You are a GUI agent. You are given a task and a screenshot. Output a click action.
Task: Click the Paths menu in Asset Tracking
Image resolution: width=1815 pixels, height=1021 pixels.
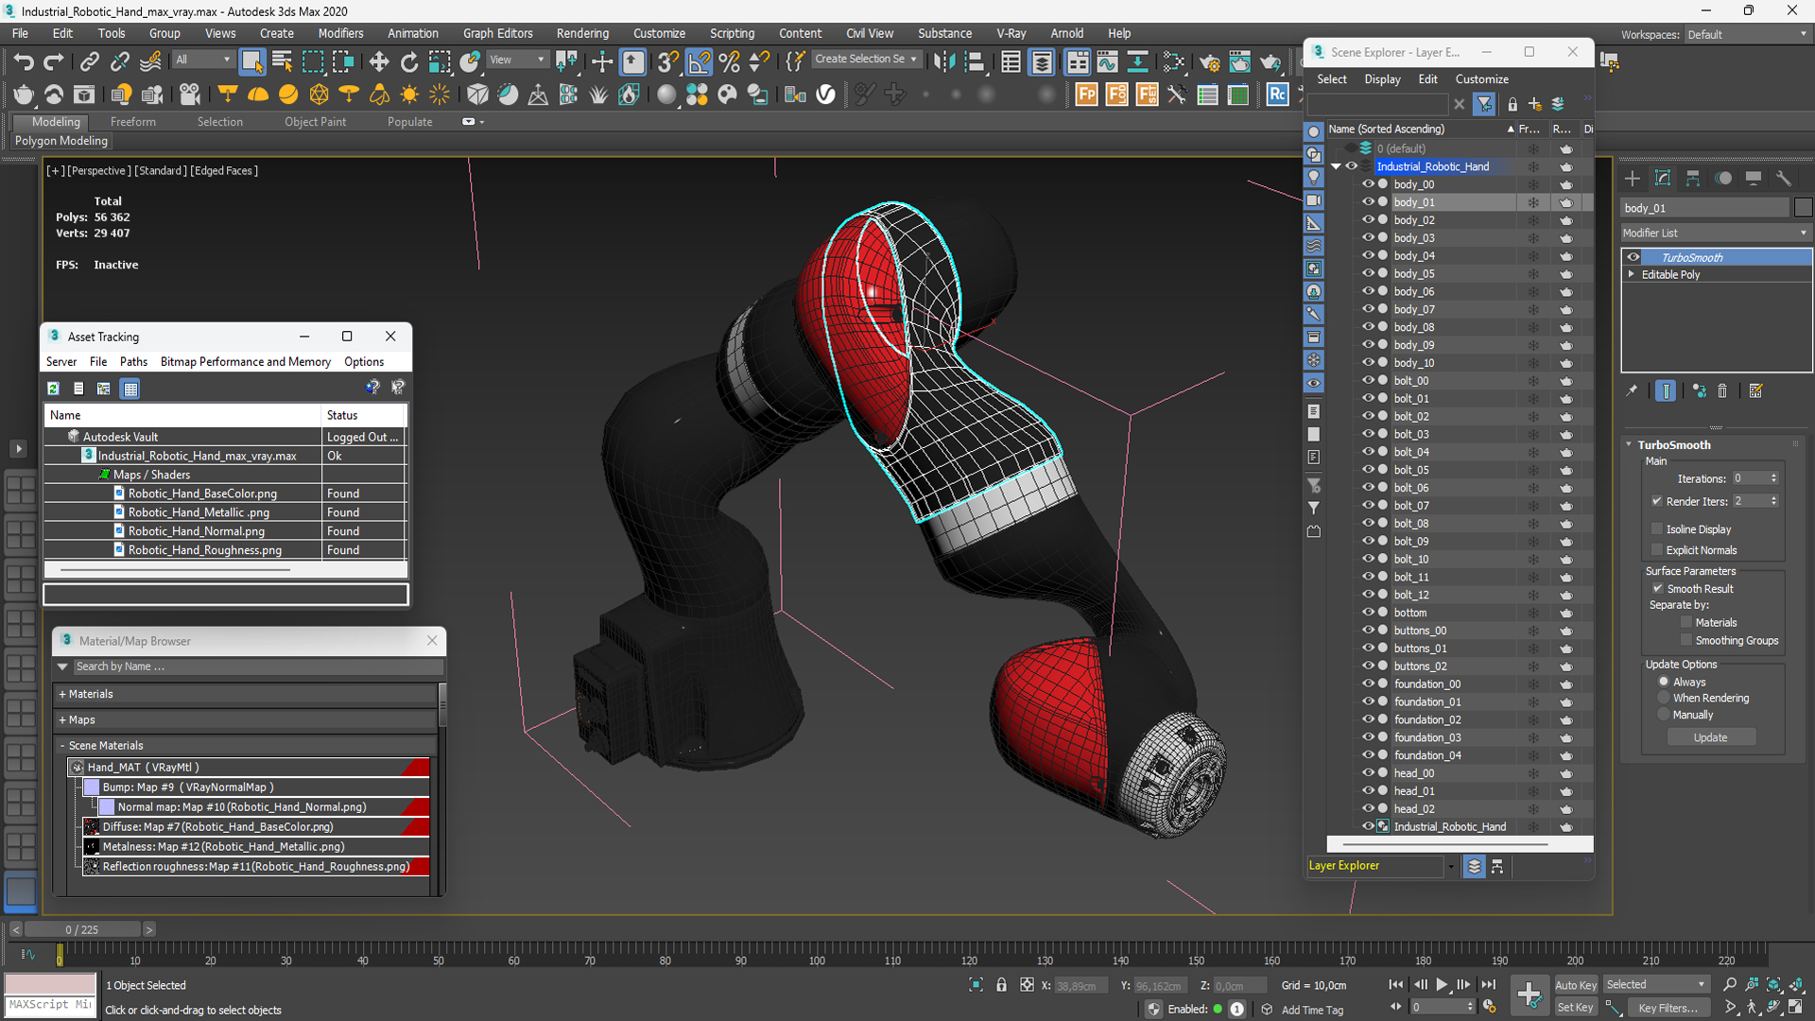pos(133,363)
